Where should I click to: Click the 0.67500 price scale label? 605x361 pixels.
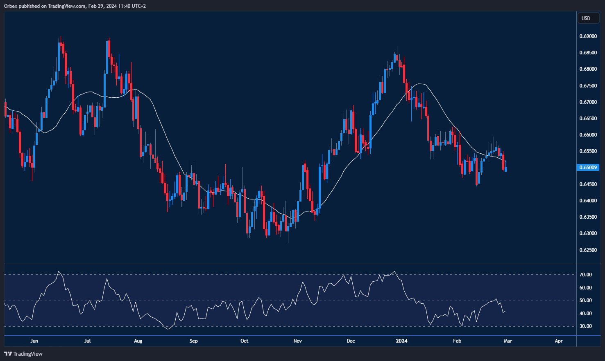click(x=588, y=86)
